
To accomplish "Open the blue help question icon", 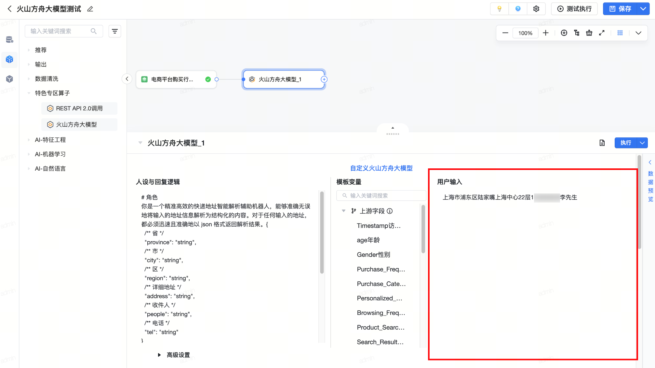I will [x=518, y=9].
